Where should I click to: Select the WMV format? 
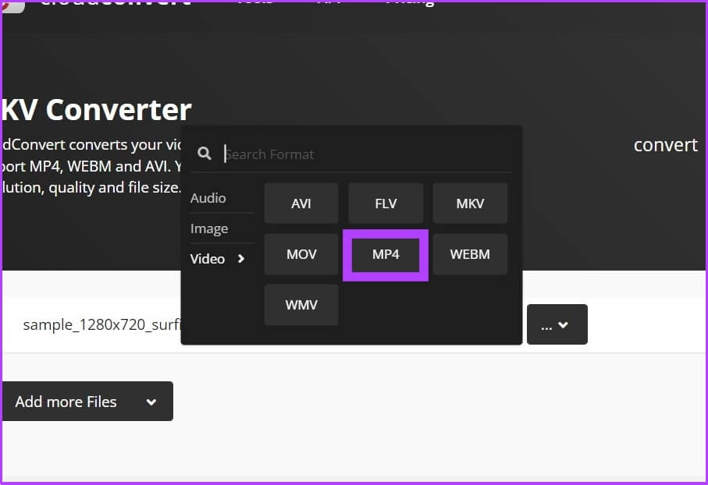tap(301, 305)
